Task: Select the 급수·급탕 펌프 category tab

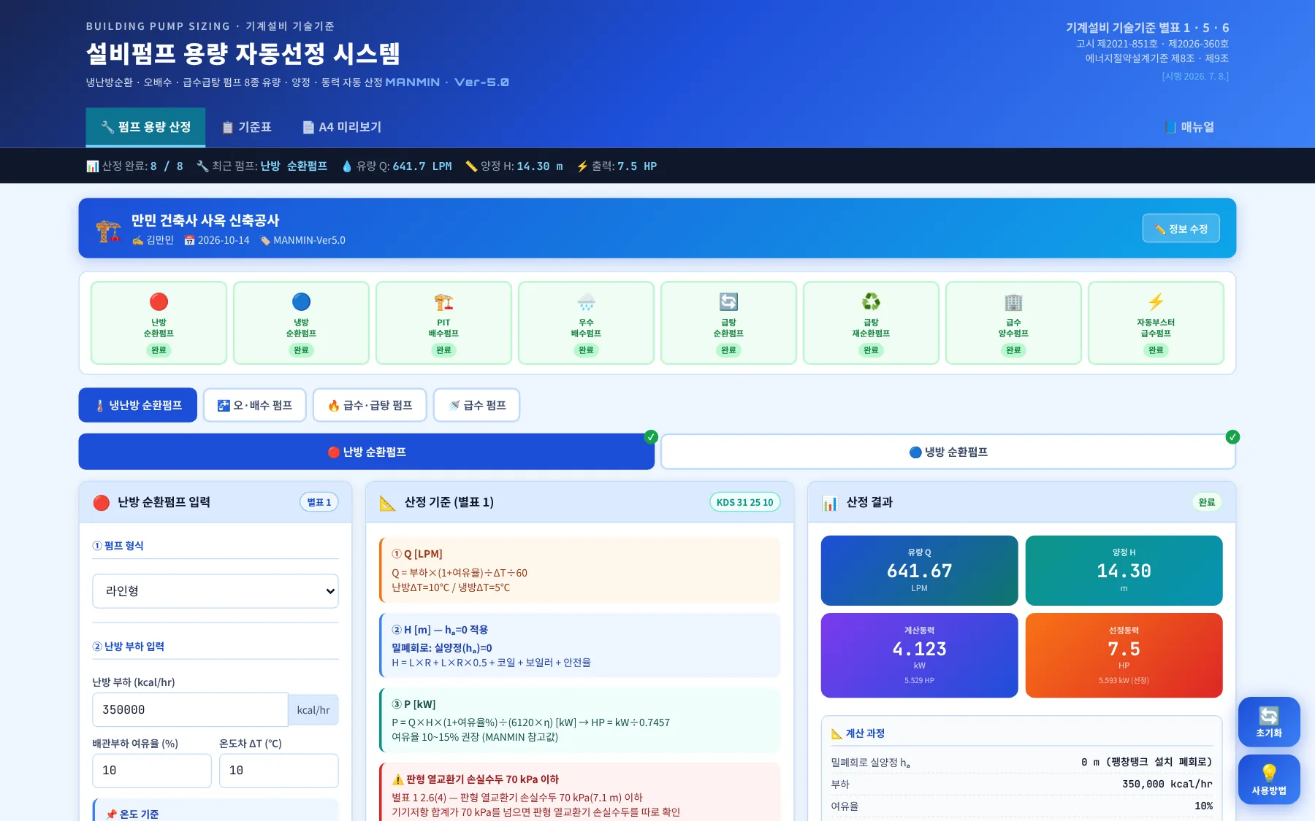Action: (370, 405)
